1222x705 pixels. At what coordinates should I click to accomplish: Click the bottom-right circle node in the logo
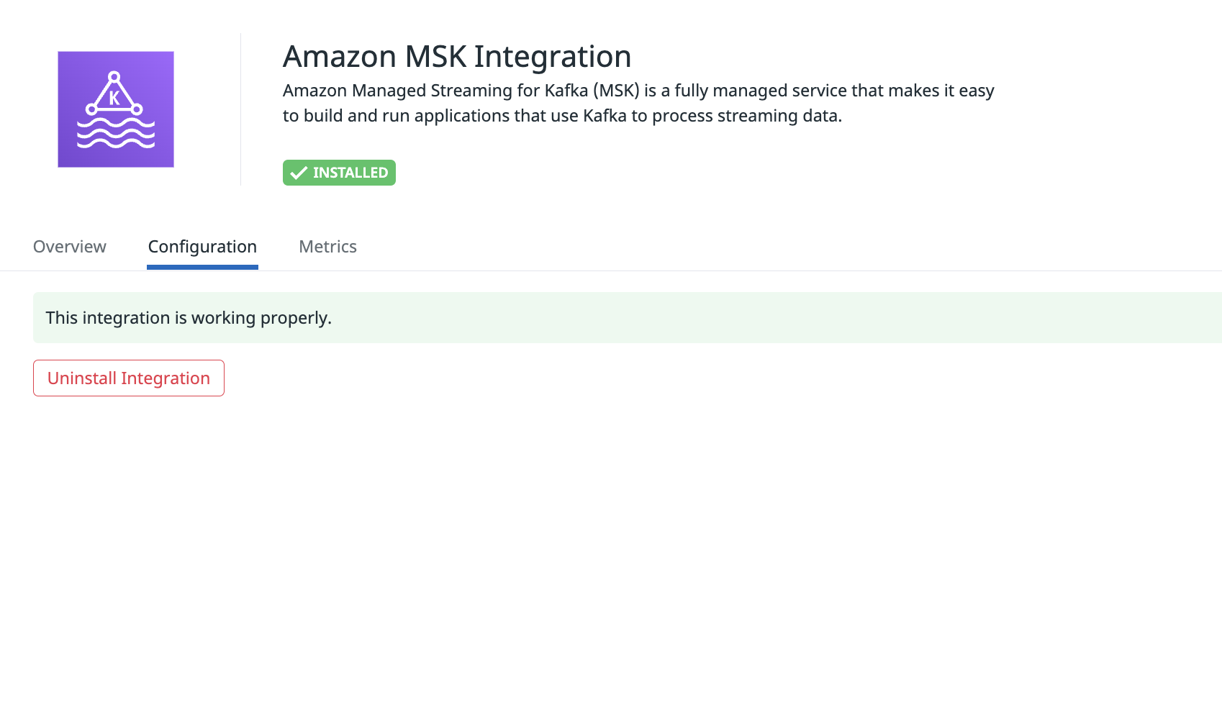[x=137, y=109]
